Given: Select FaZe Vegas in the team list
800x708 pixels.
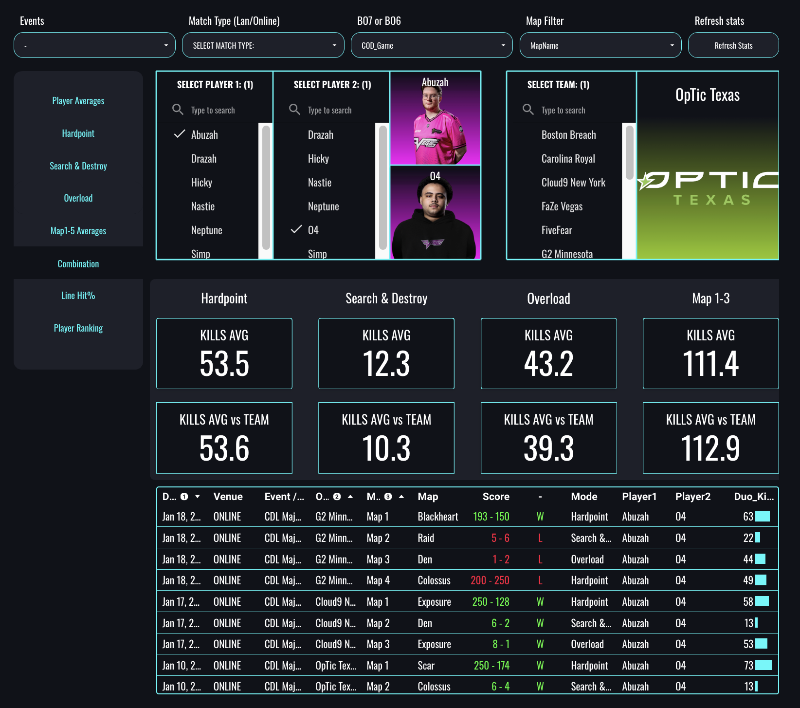Looking at the screenshot, I should (562, 206).
